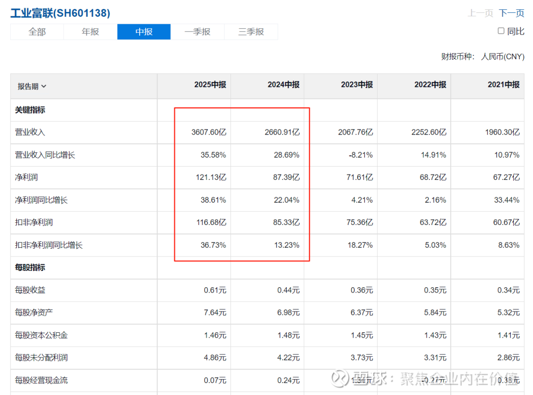Click the 4.86元 undistributed profit cell
The height and width of the screenshot is (395, 533).
215,357
